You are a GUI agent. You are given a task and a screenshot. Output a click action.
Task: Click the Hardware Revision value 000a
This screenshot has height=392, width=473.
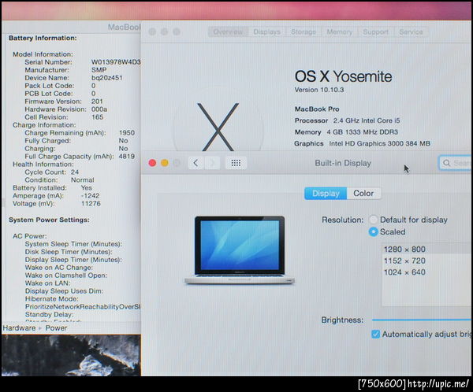(99, 109)
